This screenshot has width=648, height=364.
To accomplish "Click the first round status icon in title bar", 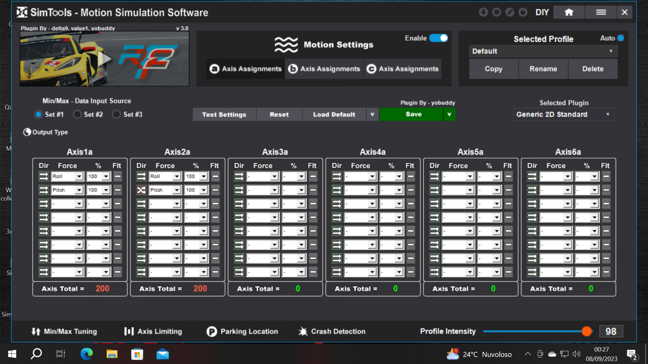I will (483, 12).
